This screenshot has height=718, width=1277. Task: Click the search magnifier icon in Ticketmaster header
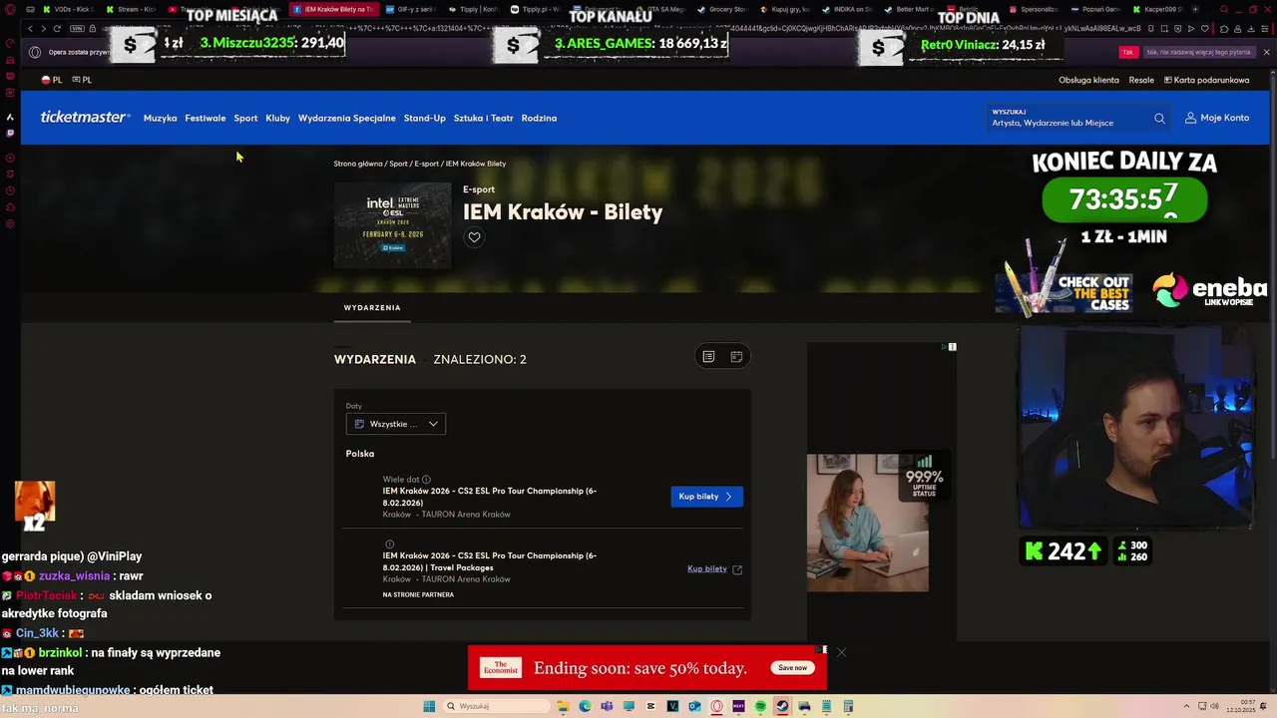point(1159,119)
